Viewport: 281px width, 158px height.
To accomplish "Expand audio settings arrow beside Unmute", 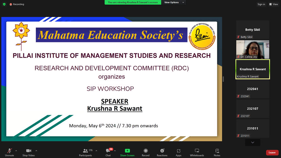I will [16, 151].
